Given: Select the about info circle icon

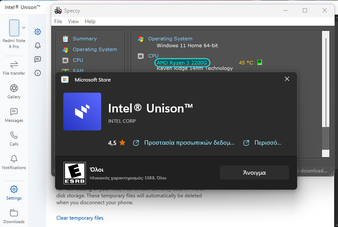Looking at the screenshot, I should tap(38, 73).
